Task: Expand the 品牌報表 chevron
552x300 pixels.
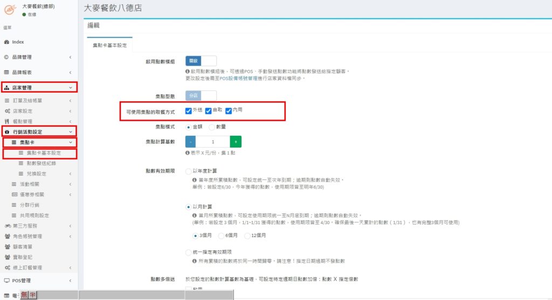Action: coord(71,72)
